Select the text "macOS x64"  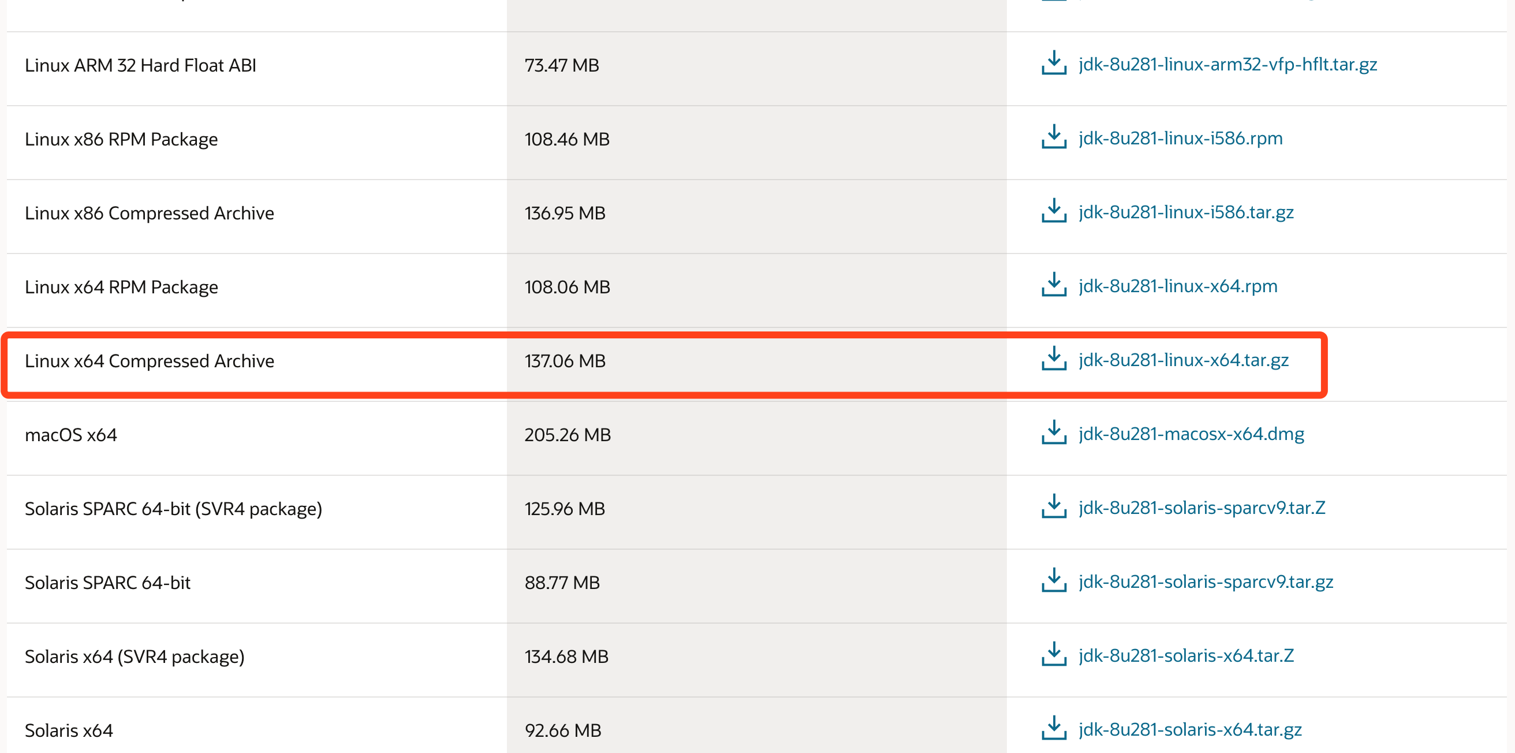[x=70, y=435]
